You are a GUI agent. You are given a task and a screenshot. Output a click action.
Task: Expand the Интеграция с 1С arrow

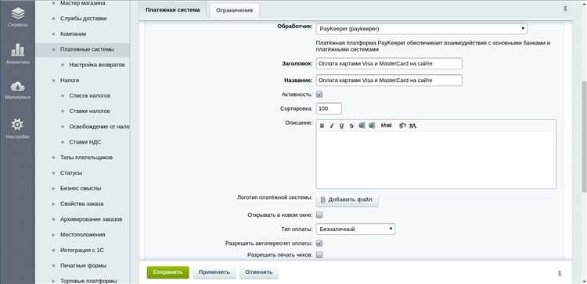point(53,250)
